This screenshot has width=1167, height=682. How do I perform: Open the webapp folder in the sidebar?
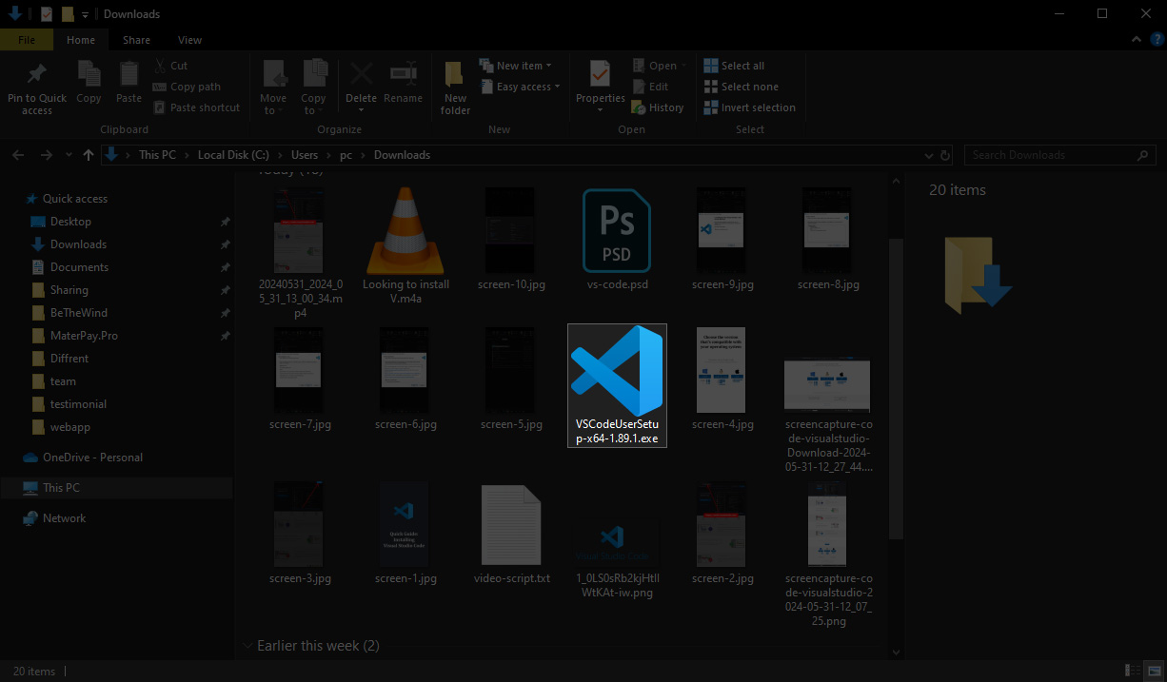[70, 427]
